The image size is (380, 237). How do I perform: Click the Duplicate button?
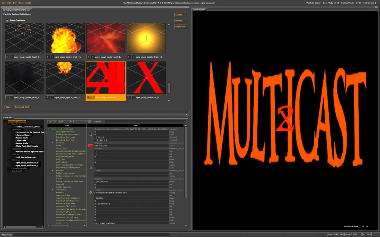click(180, 27)
